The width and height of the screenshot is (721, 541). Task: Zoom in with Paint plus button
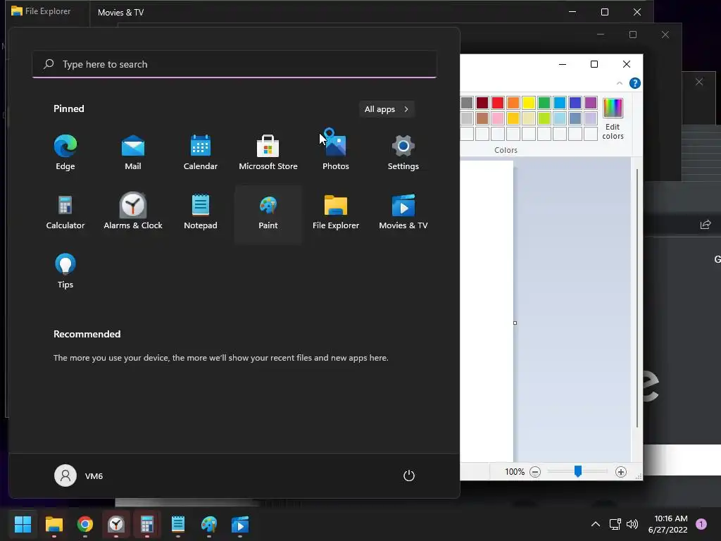click(x=621, y=472)
